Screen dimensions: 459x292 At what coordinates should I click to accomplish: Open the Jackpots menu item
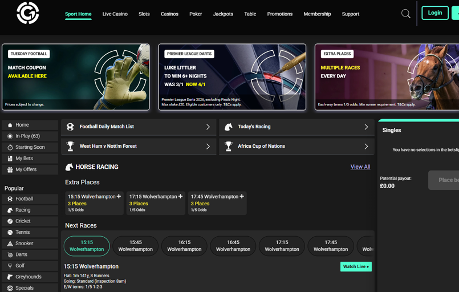223,14
